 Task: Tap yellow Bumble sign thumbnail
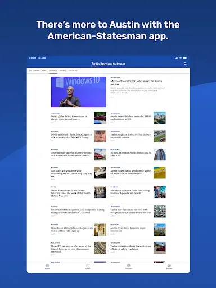pyautogui.click(x=160, y=173)
